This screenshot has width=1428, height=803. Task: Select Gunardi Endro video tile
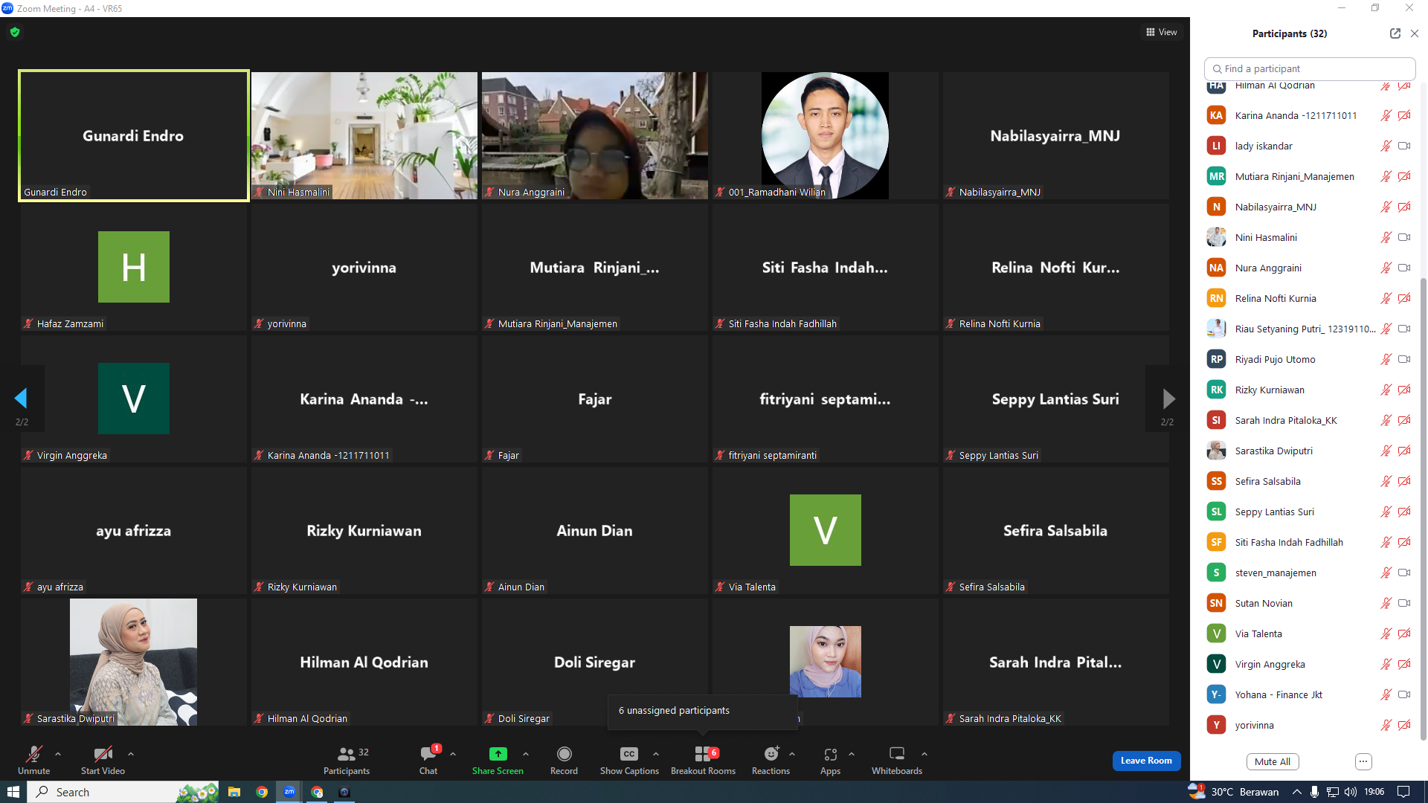[x=134, y=135]
